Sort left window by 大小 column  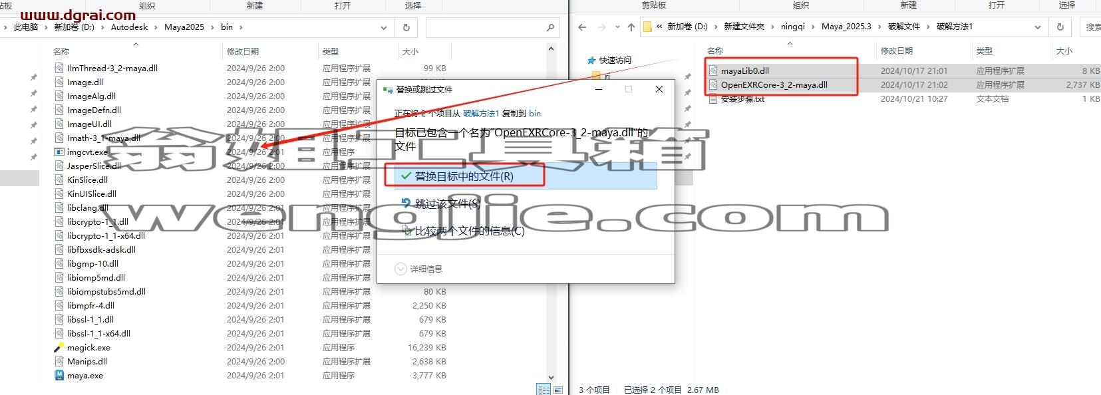point(410,51)
